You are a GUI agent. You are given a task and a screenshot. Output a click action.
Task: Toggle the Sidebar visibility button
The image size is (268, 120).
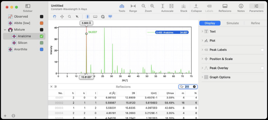click(x=28, y=6)
